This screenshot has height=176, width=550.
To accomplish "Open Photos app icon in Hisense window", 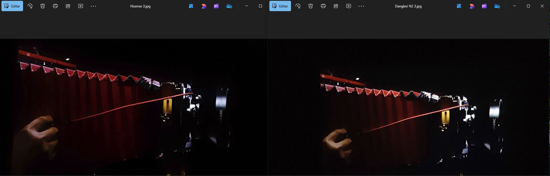I will pos(191,6).
